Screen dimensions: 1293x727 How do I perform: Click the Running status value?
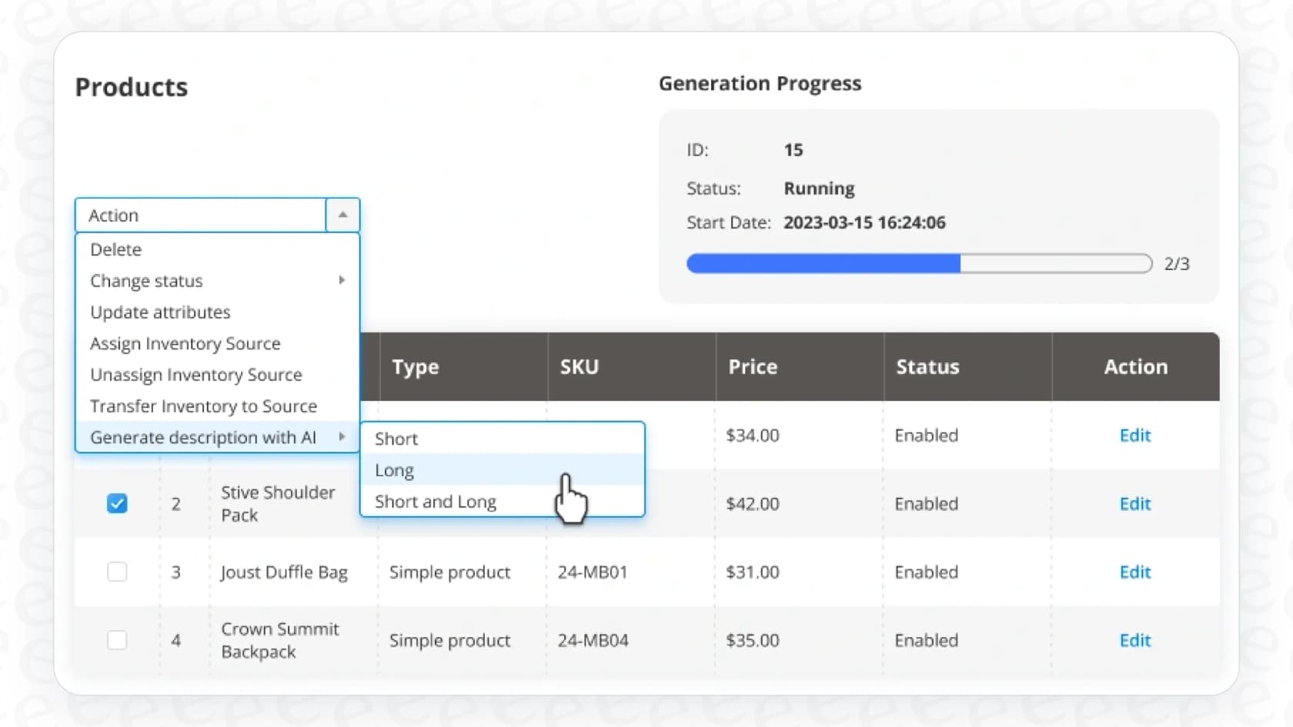(x=819, y=188)
